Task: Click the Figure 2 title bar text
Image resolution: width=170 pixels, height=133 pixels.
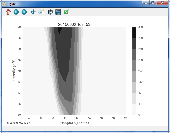Action: click(13, 4)
